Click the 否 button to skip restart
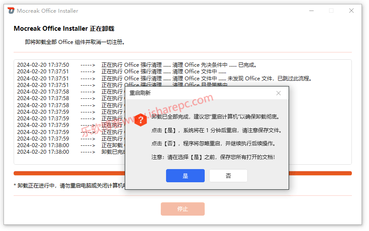The height and width of the screenshot is (231, 369). click(228, 176)
